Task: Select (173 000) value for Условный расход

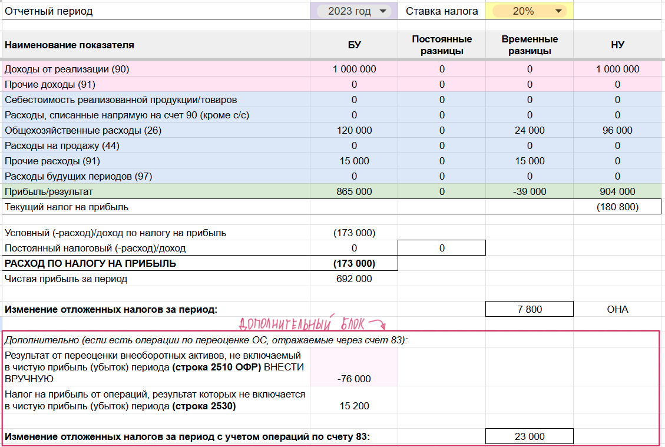Action: tap(354, 233)
